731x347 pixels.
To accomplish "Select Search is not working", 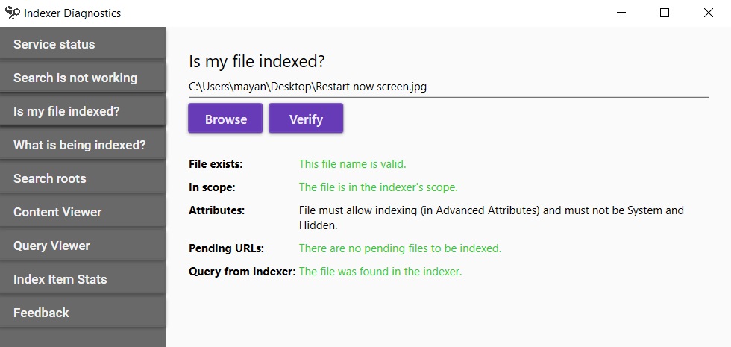I will pyautogui.click(x=83, y=78).
